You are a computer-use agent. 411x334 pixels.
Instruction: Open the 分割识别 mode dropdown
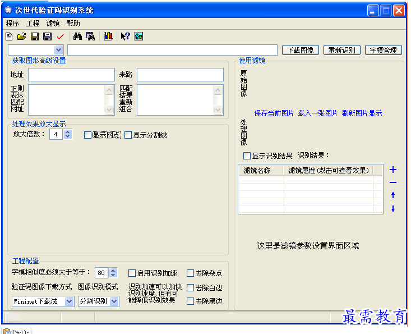114,301
